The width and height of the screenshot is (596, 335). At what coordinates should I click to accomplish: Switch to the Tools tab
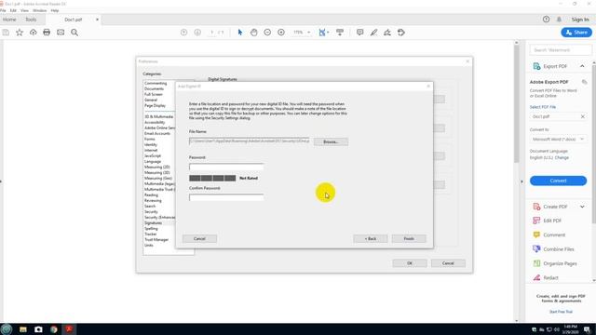31,20
